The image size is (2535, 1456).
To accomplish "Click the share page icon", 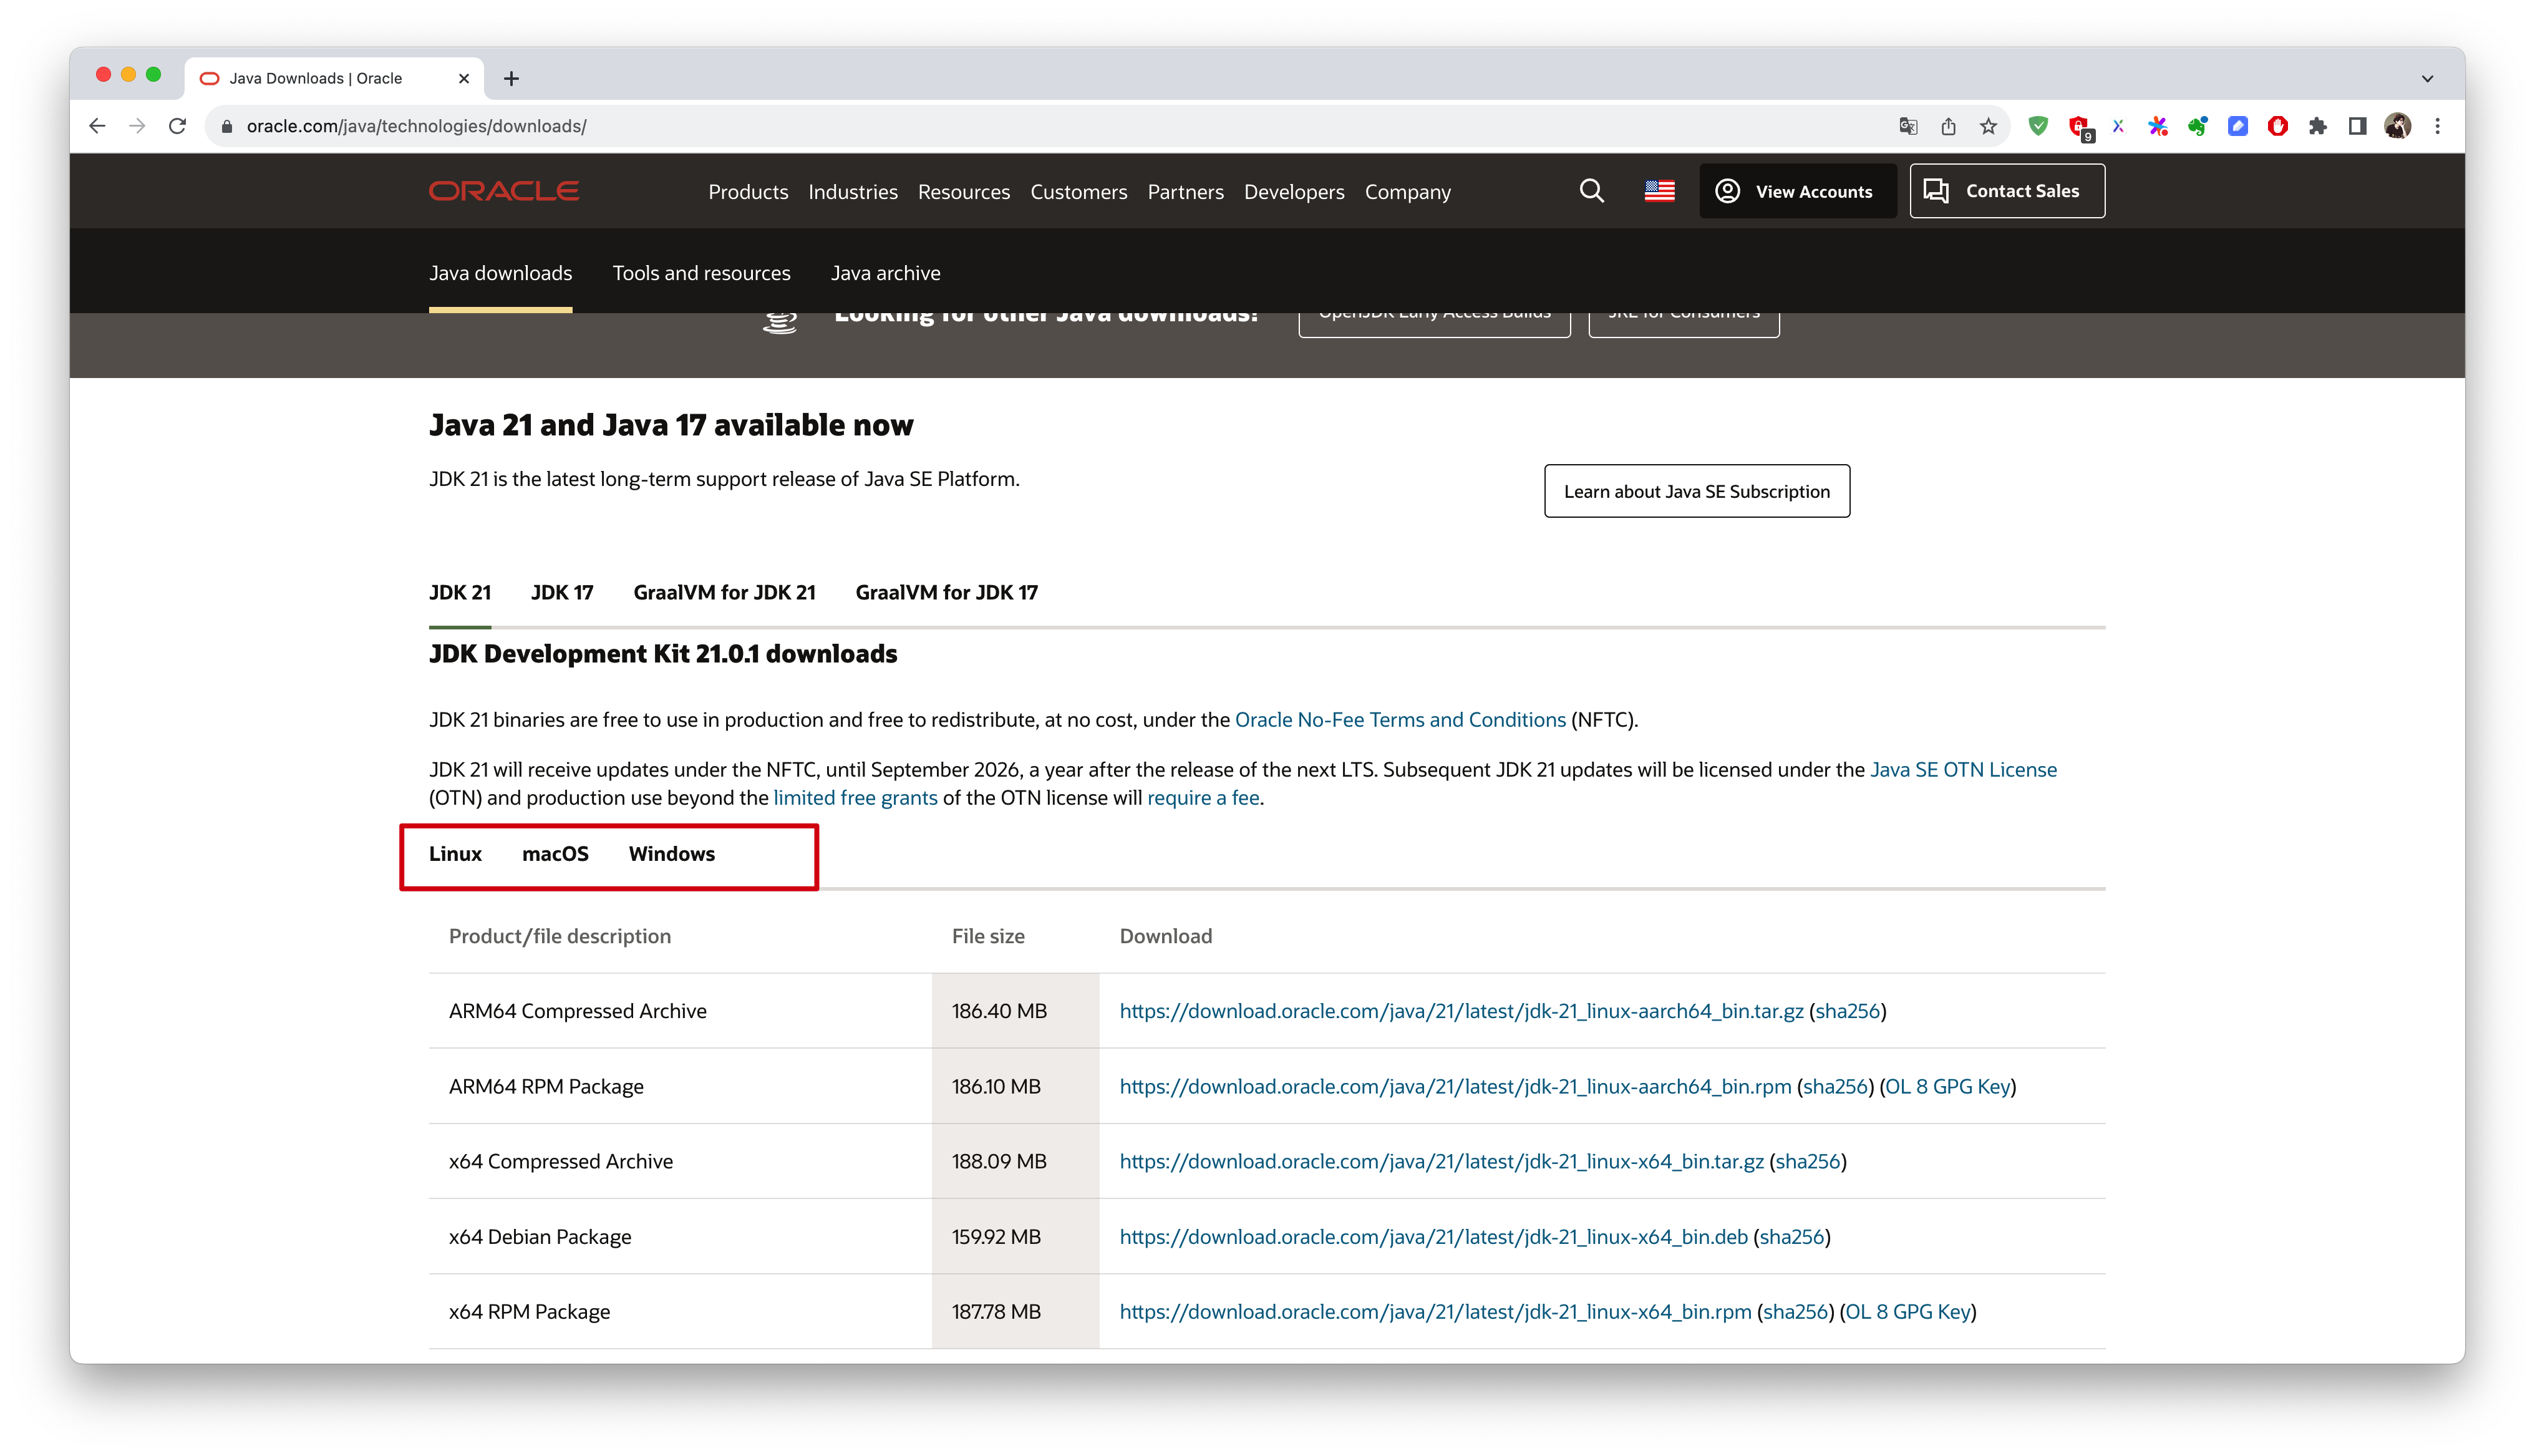I will click(1948, 126).
